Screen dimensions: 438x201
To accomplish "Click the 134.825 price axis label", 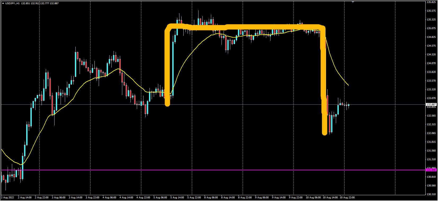I will point(431,37).
